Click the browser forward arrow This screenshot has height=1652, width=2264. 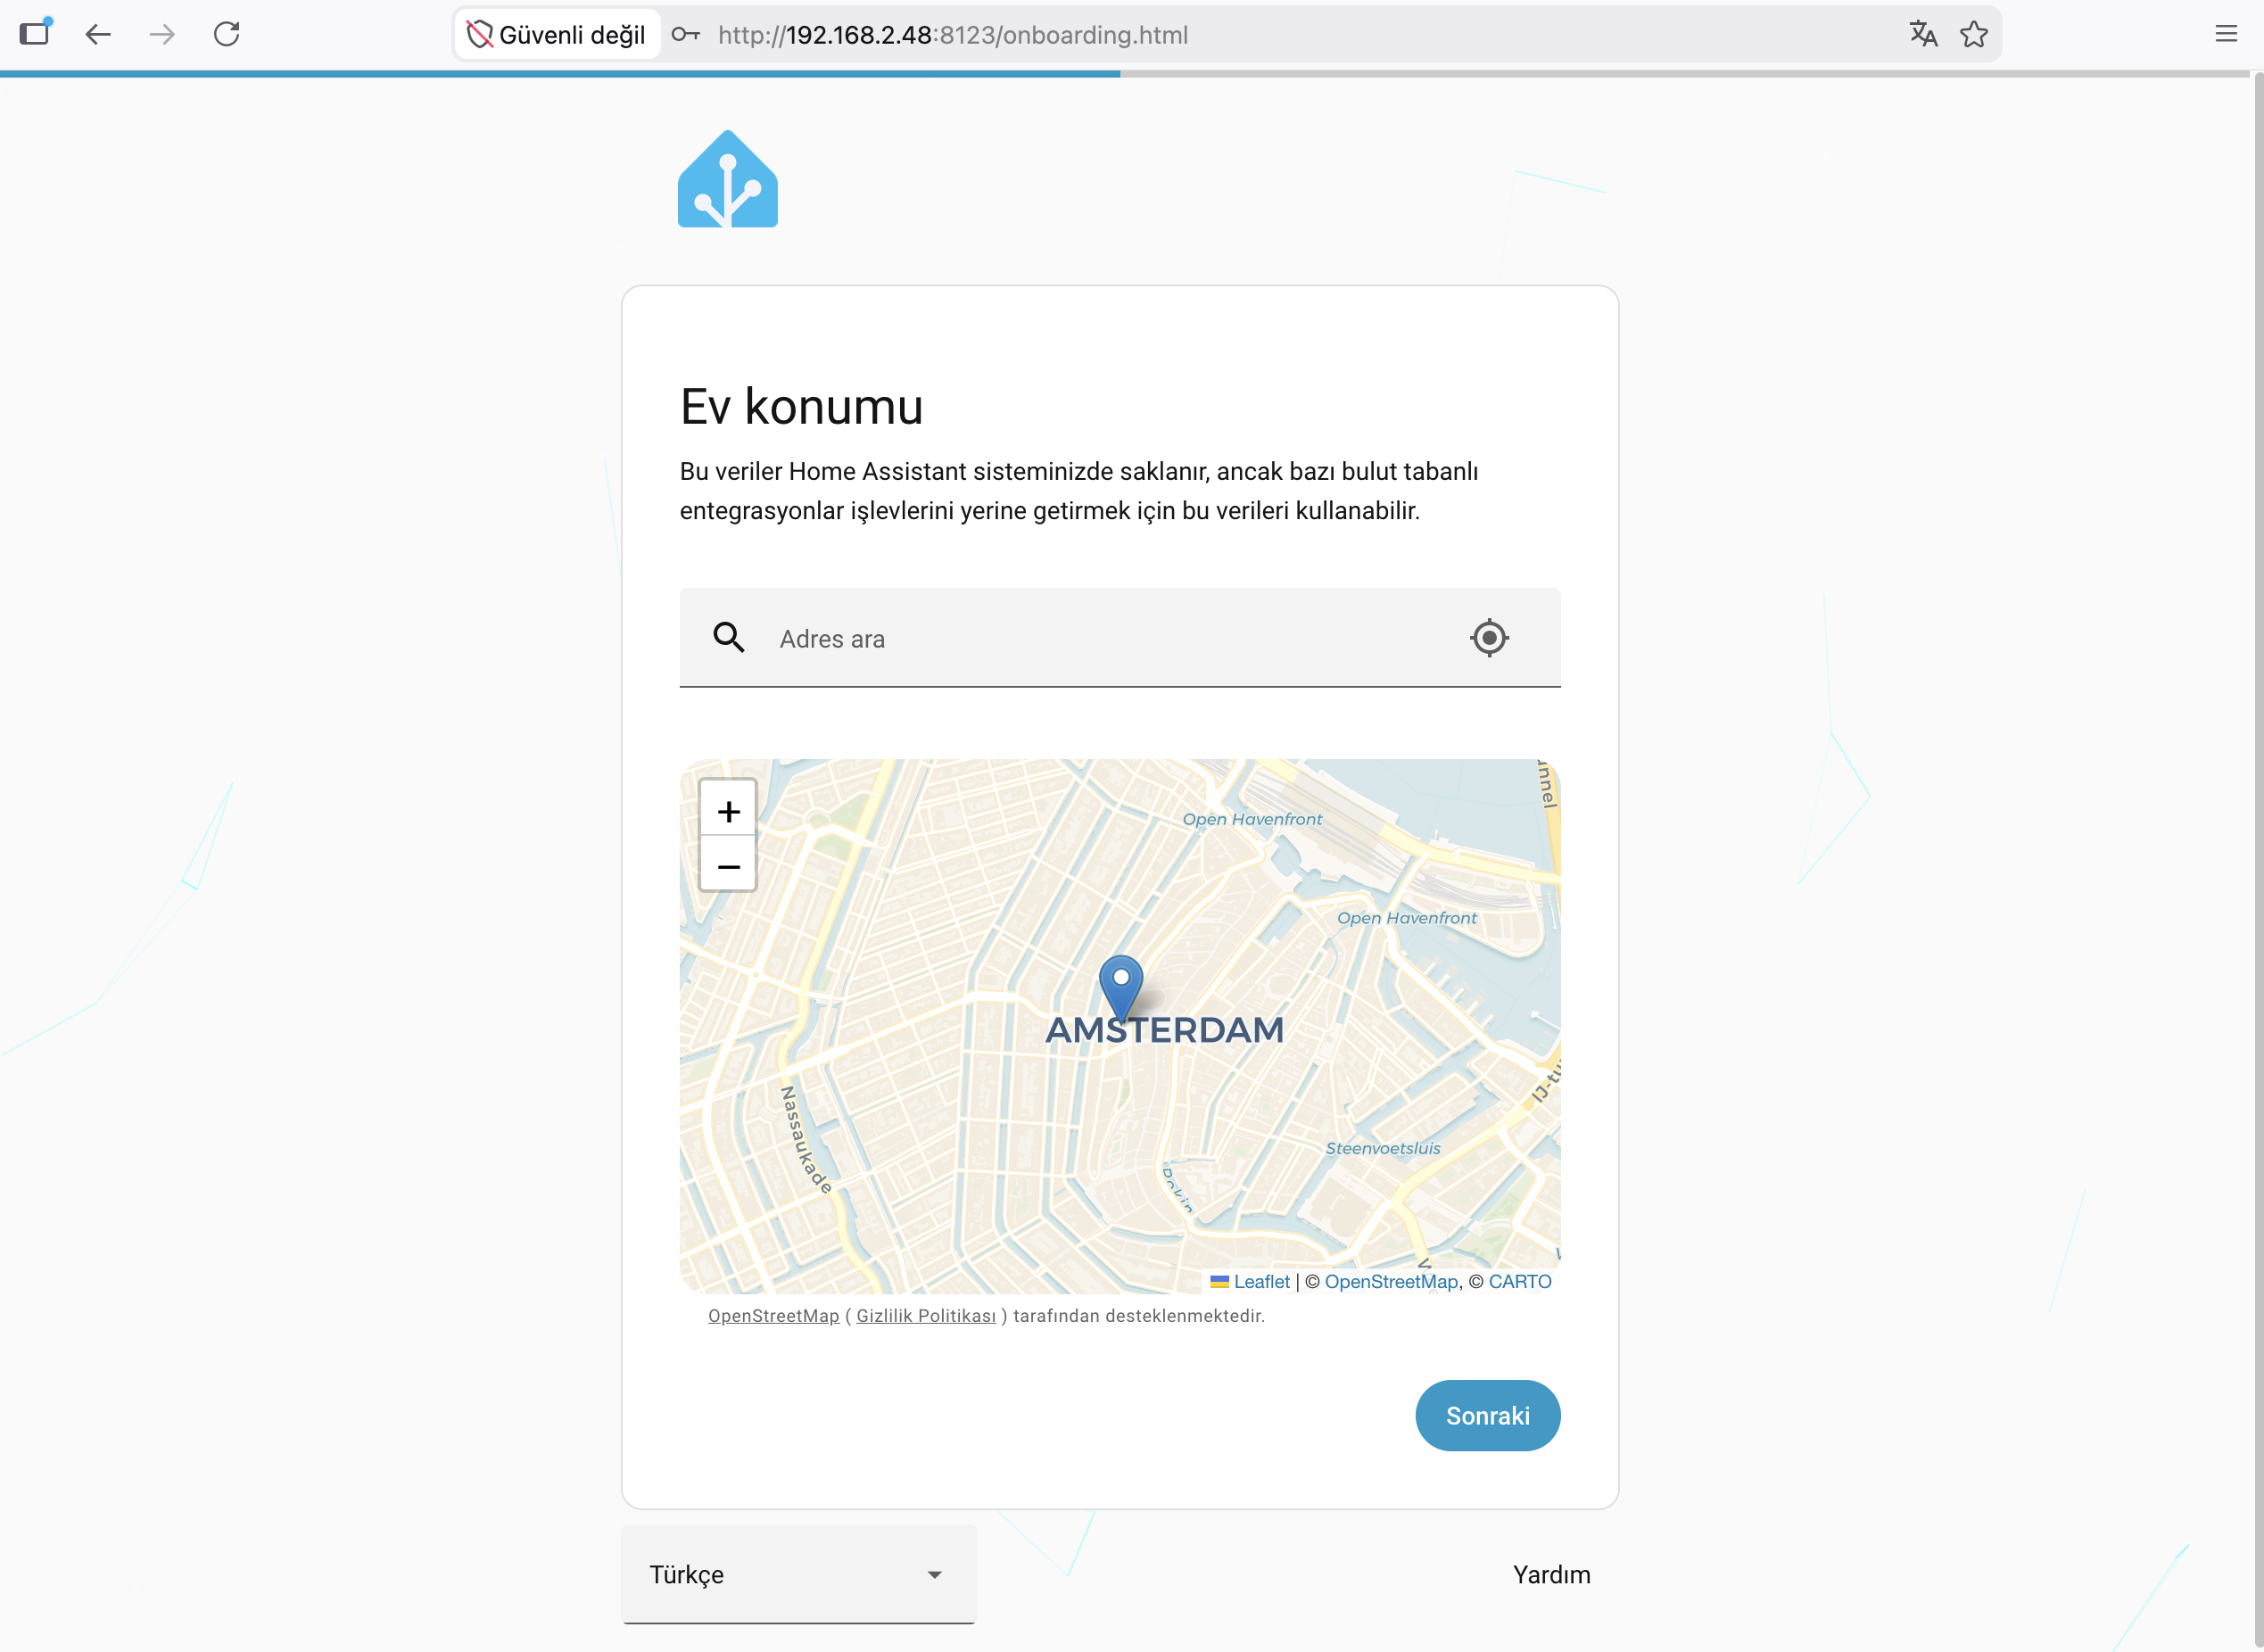(162, 35)
